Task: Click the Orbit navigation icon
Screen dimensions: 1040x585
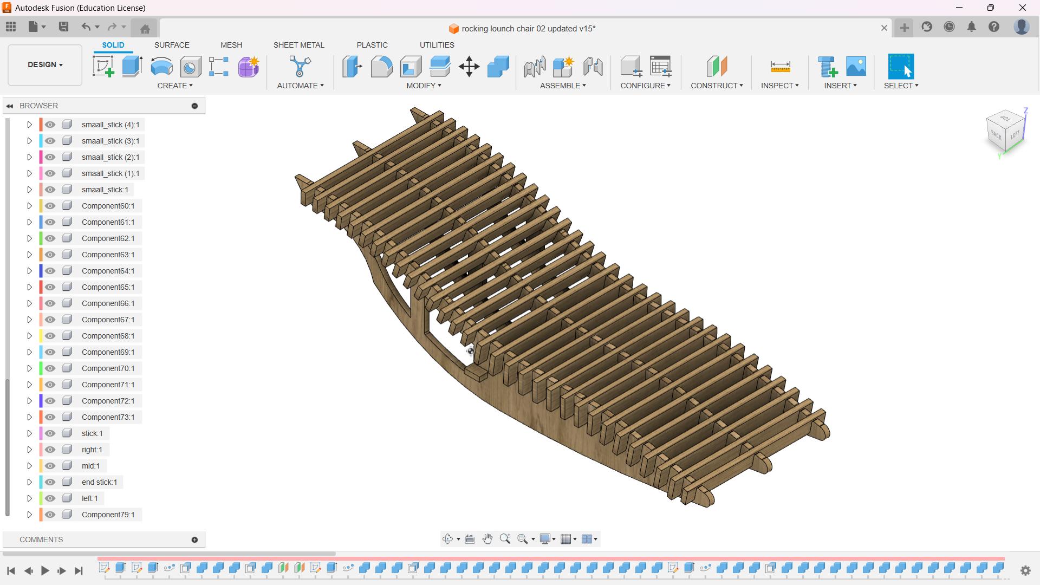Action: click(x=447, y=539)
